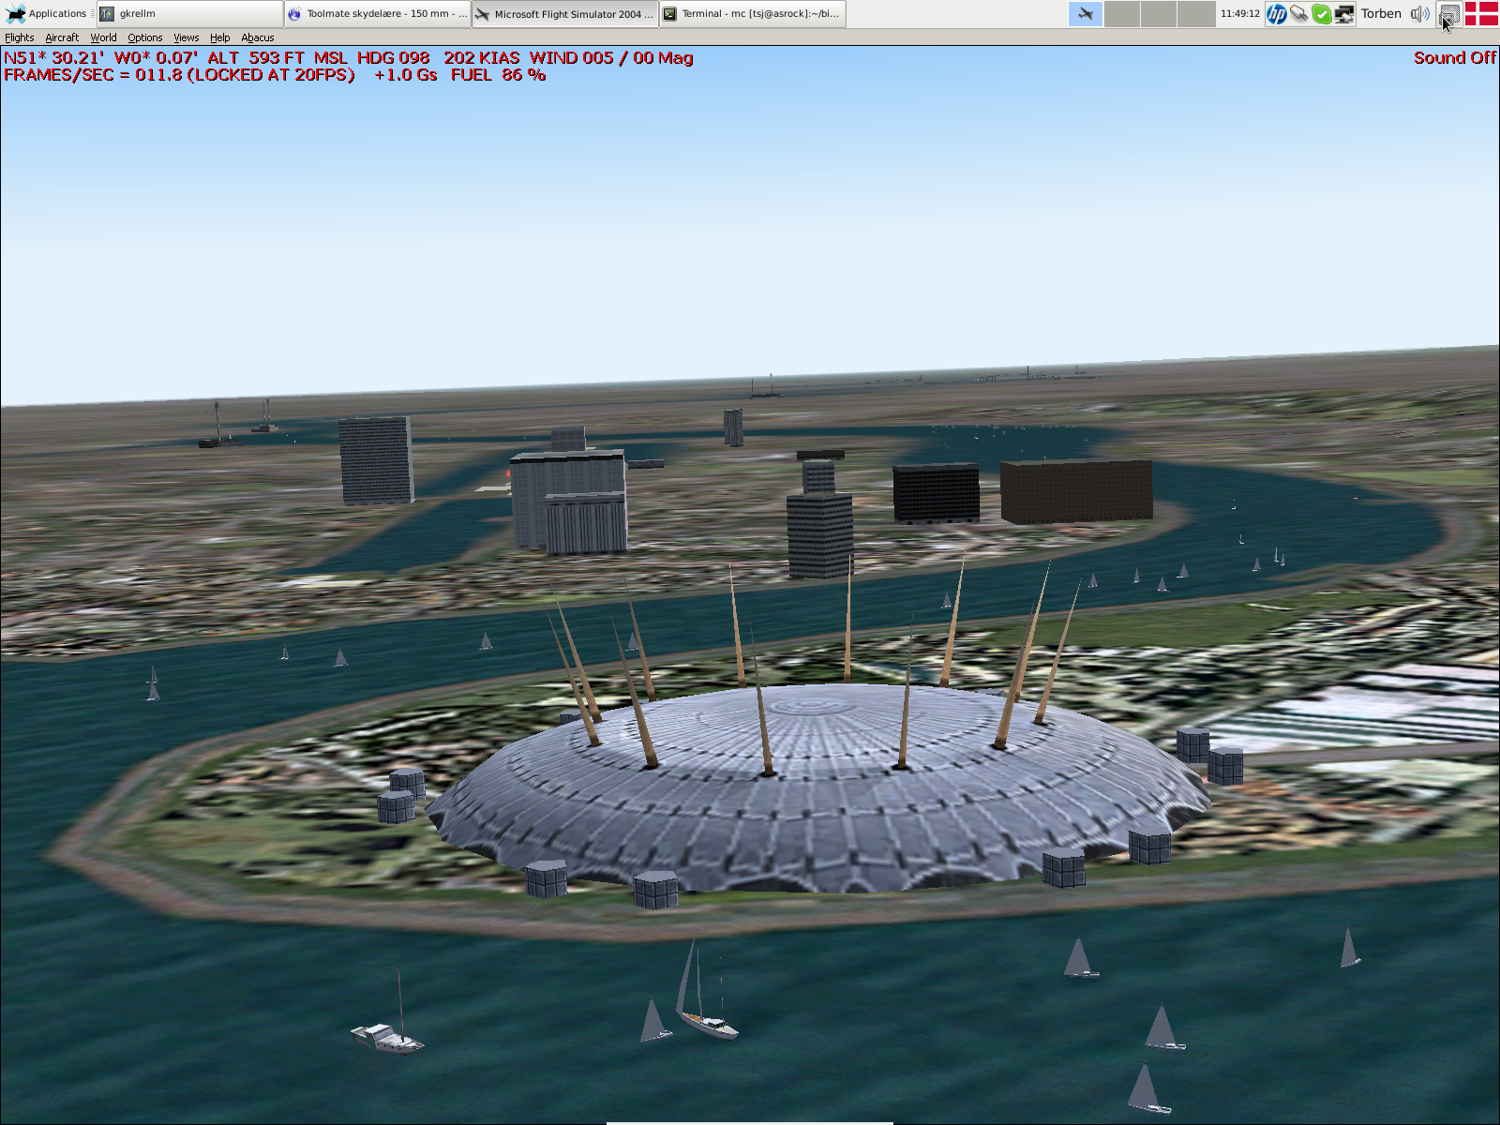Image resolution: width=1500 pixels, height=1125 pixels.
Task: Open the Aircraft menu
Action: (62, 37)
